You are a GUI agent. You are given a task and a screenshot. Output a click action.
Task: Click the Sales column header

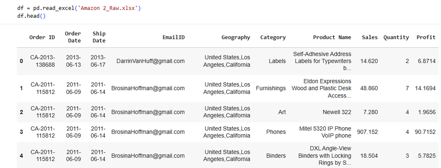pos(370,37)
